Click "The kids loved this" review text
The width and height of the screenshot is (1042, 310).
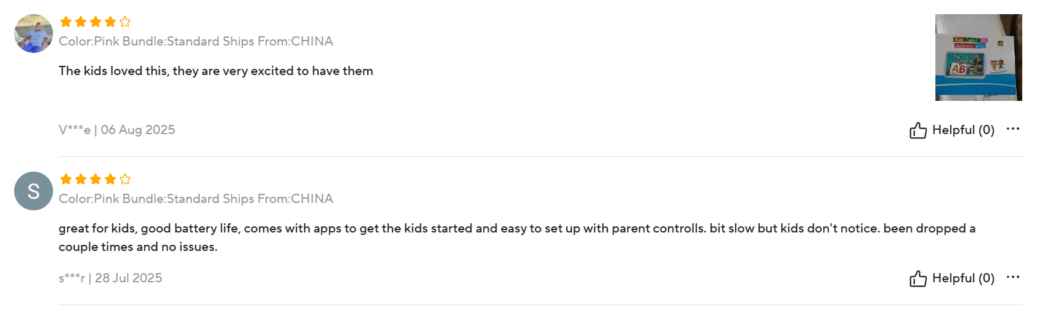click(x=216, y=71)
